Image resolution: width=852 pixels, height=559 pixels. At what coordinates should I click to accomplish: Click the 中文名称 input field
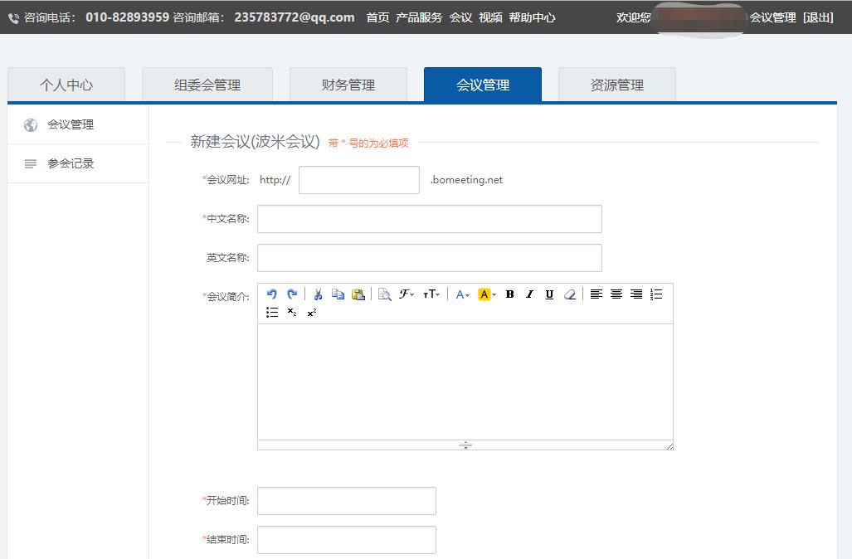[x=429, y=219]
